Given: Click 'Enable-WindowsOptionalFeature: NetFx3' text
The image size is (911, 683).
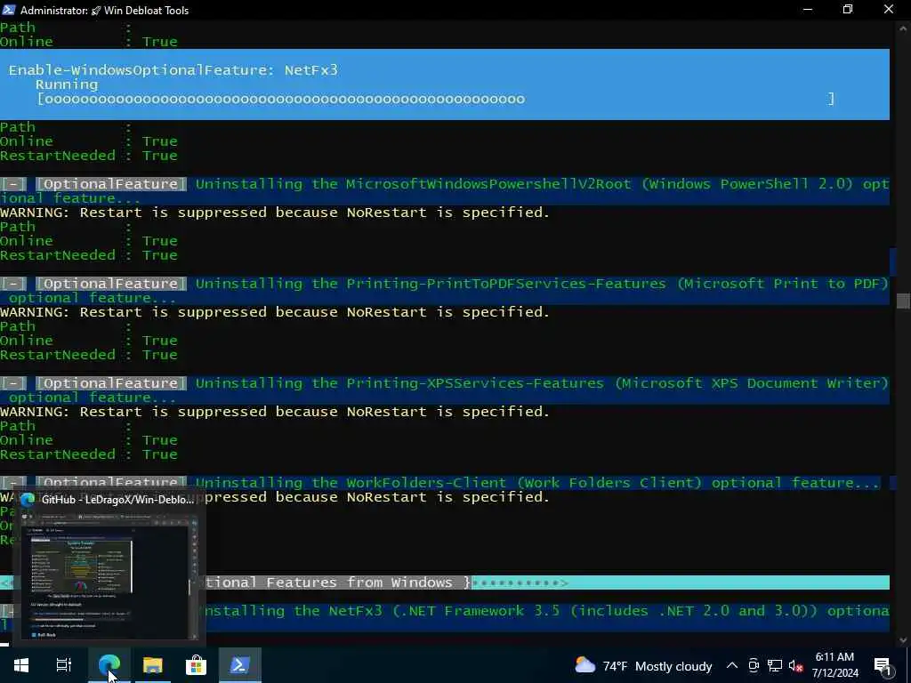Looking at the screenshot, I should (173, 70).
